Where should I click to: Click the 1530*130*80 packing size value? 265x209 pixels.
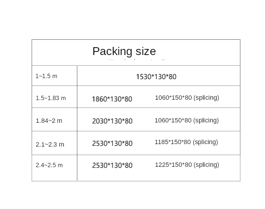[156, 77]
